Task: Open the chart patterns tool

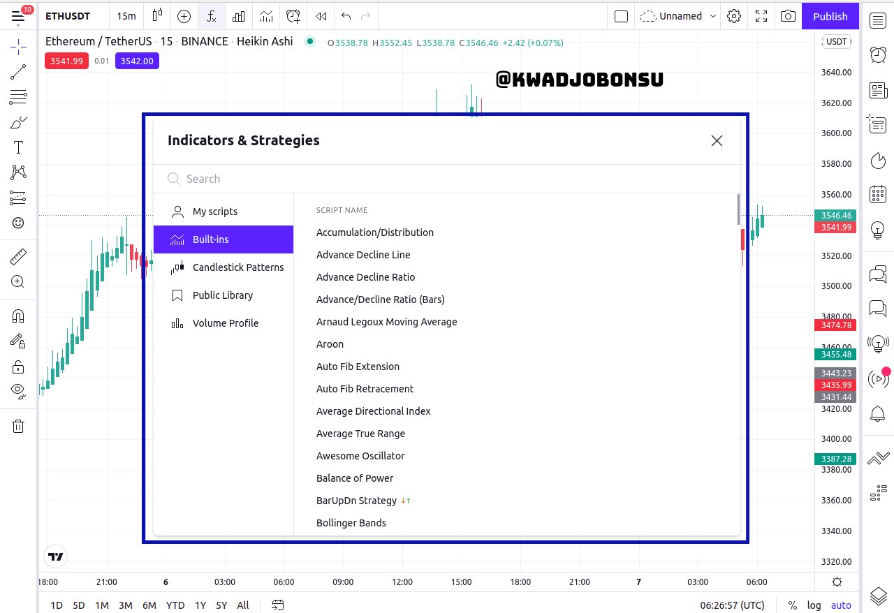Action: [x=18, y=172]
